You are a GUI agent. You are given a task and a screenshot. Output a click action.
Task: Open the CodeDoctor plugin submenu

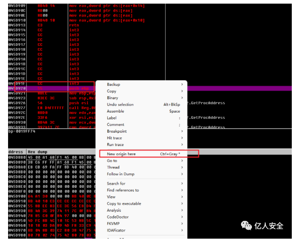pos(141,217)
